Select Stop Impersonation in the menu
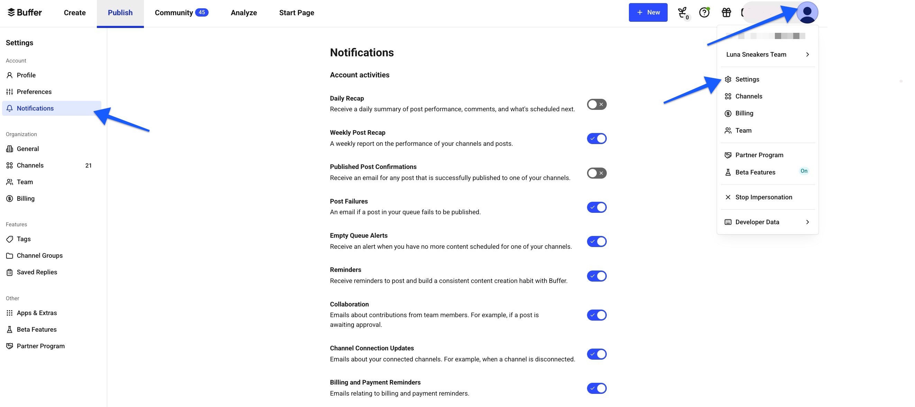This screenshot has height=407, width=915. pyautogui.click(x=764, y=197)
